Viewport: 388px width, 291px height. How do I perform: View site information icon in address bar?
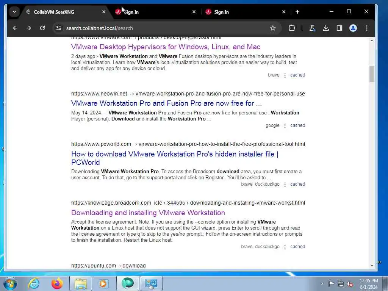click(x=59, y=28)
